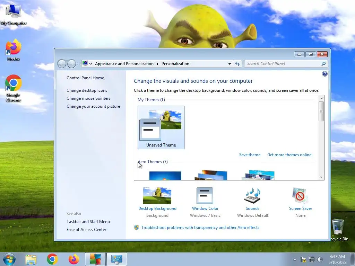Select the Unsaved Theme thumbnail
The image size is (355, 266).
pyautogui.click(x=161, y=127)
